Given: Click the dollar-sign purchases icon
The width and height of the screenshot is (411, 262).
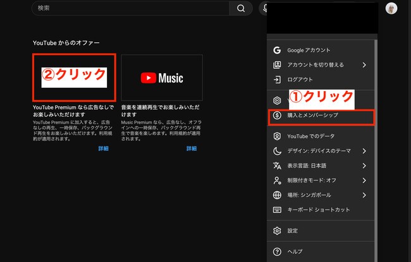Looking at the screenshot, I should [277, 115].
